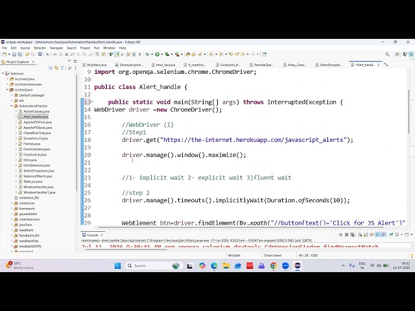The image size is (415, 311).
Task: Click Remove All Terminated Launches in Console
Action: pyautogui.click(x=352, y=235)
